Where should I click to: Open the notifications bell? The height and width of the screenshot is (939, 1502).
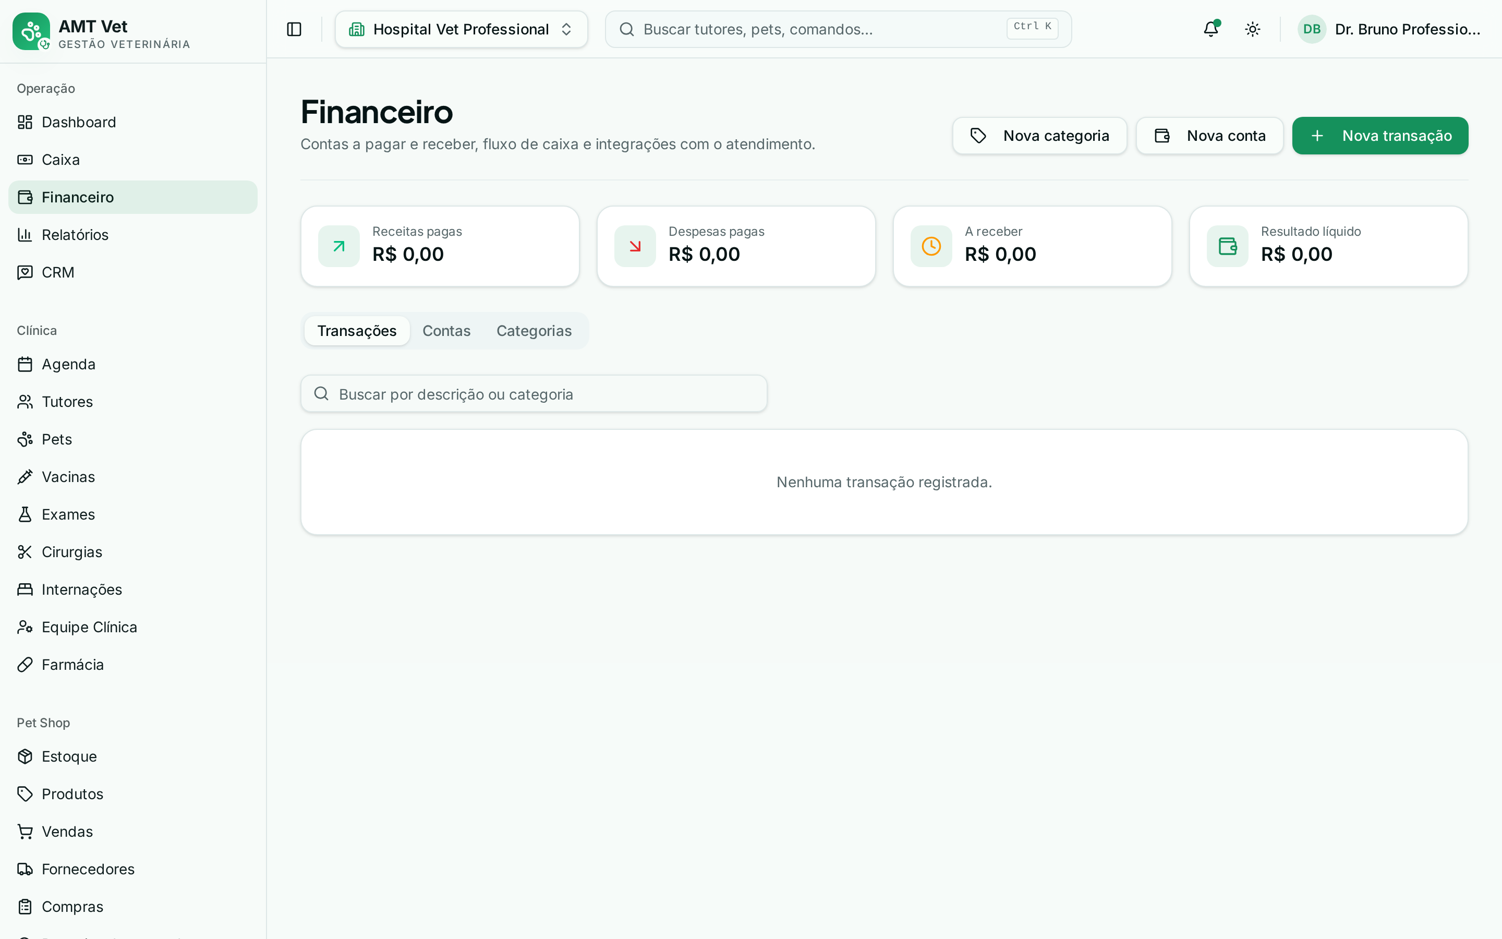click(1211, 29)
